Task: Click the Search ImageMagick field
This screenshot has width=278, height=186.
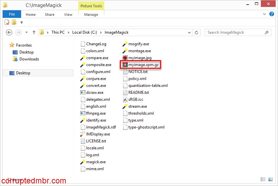Action: click(234, 32)
